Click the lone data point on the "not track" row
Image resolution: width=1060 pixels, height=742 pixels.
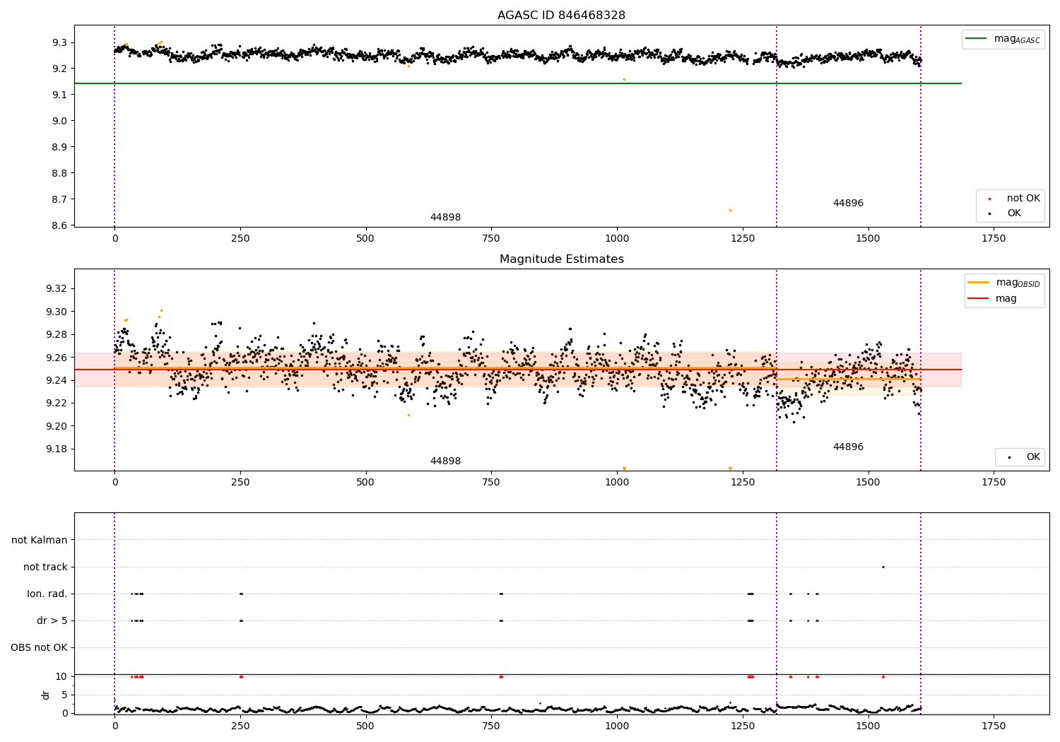tap(883, 567)
